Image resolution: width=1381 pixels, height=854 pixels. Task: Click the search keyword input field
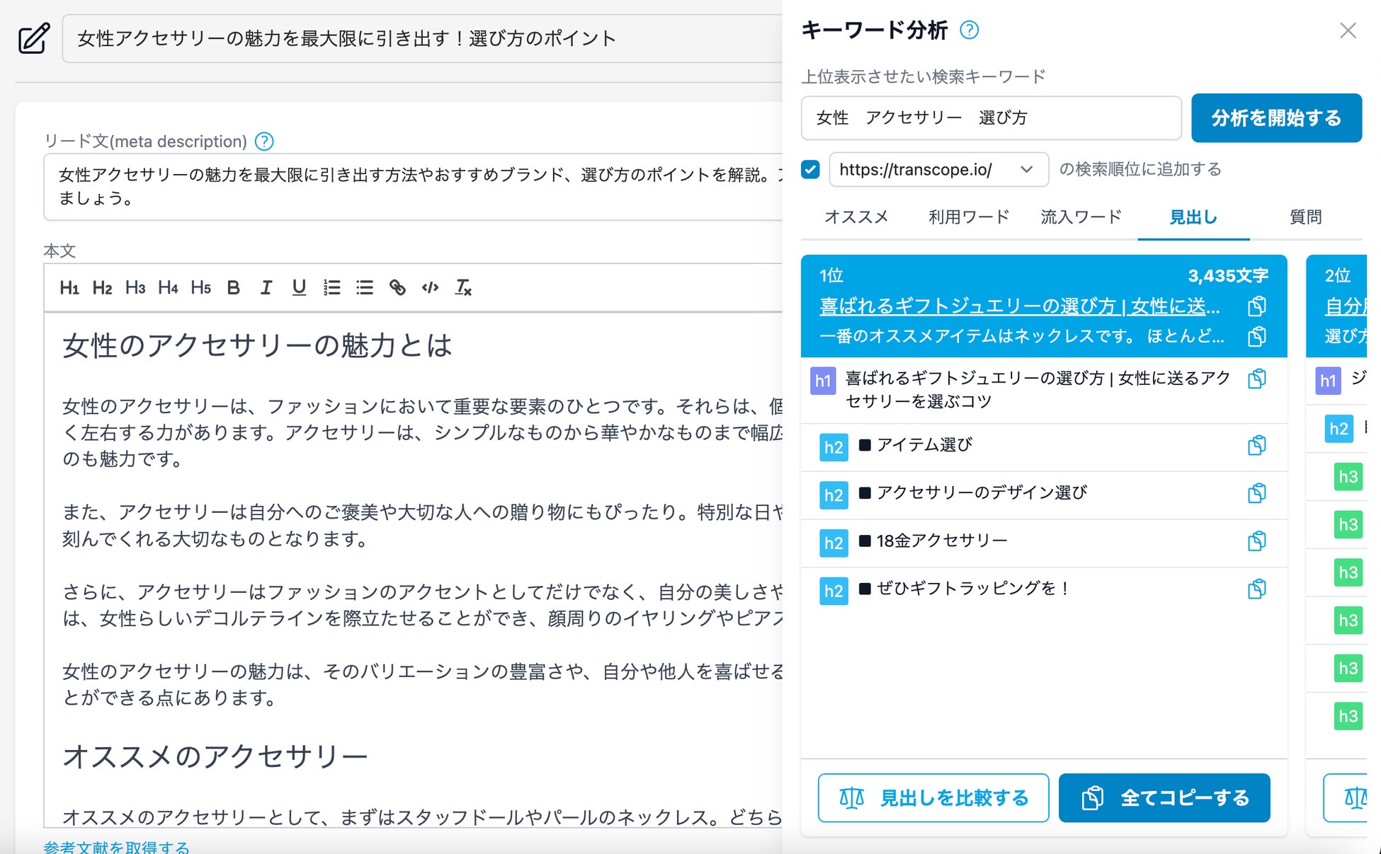pyautogui.click(x=990, y=118)
